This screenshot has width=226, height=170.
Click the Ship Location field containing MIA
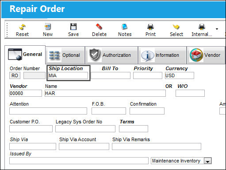(68, 75)
